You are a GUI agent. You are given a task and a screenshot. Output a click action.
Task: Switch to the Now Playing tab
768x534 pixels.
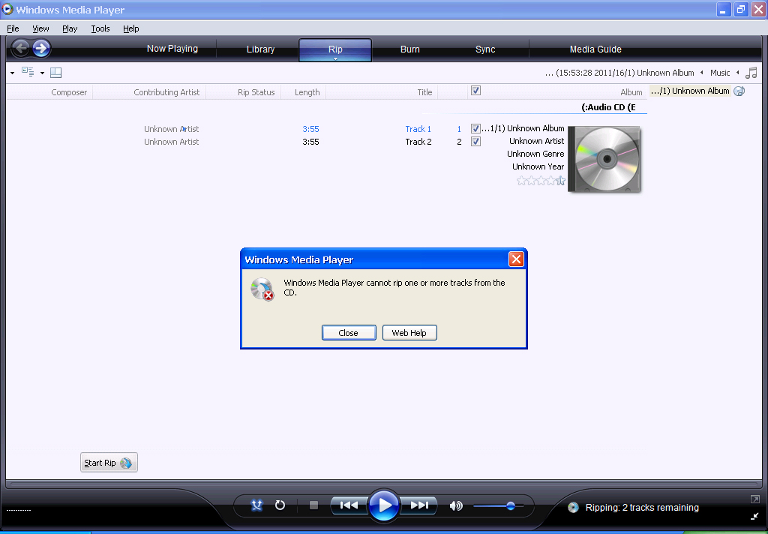172,49
